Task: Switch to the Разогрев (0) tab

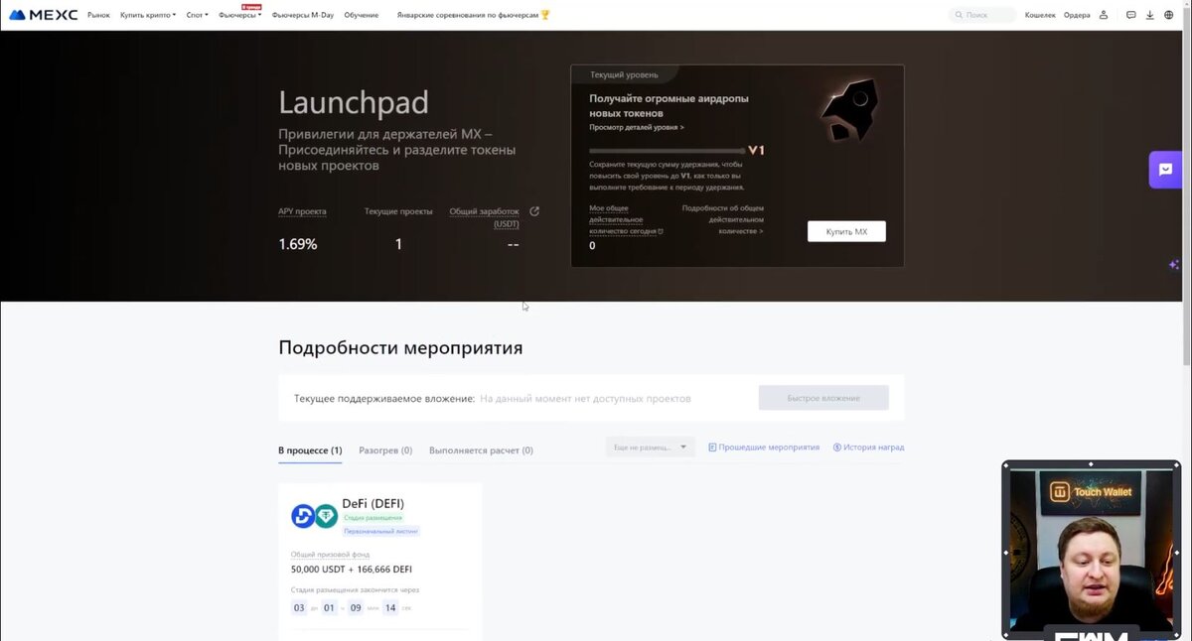Action: (x=385, y=449)
